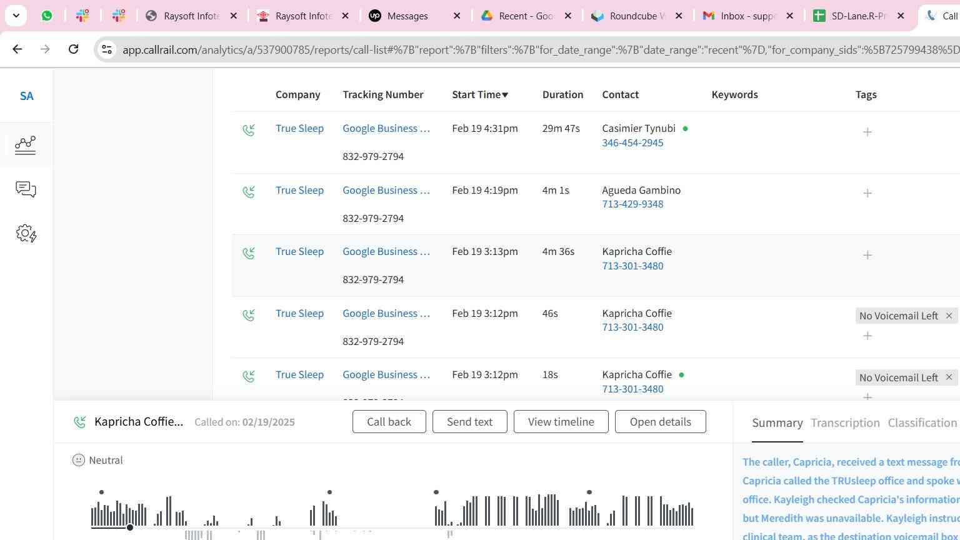Click the Neutral sentiment face icon
960x540 pixels.
78,460
